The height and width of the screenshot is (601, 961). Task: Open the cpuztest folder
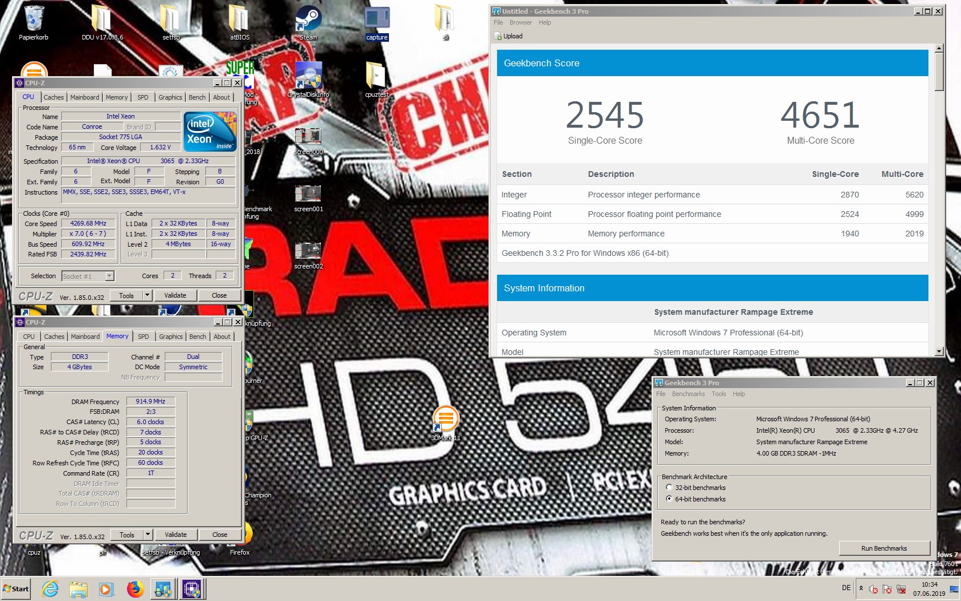377,80
